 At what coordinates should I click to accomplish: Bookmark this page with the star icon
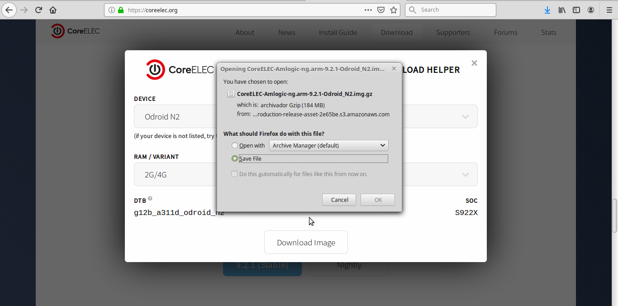(x=394, y=10)
